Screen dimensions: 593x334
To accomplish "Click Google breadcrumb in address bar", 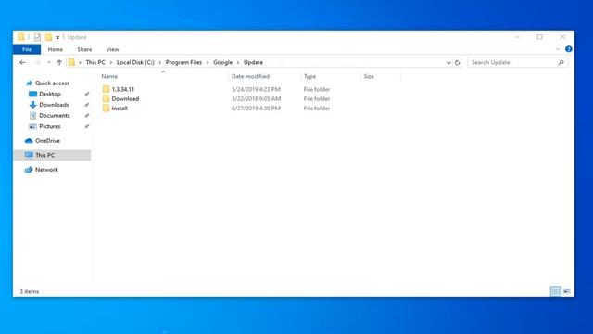I will click(x=222, y=62).
